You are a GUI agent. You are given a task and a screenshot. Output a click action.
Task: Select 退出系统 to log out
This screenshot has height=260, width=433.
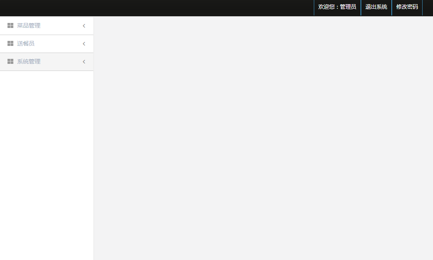tap(376, 8)
